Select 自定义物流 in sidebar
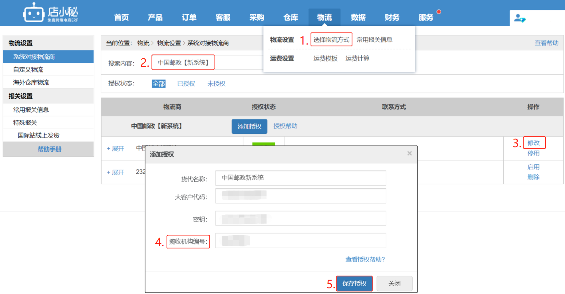Viewport: 565px width, 294px height. (x=48, y=70)
